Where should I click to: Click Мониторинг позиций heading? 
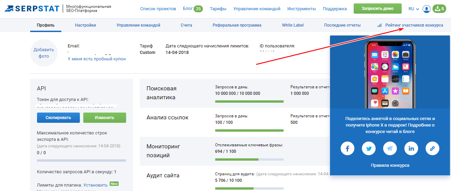(163, 151)
